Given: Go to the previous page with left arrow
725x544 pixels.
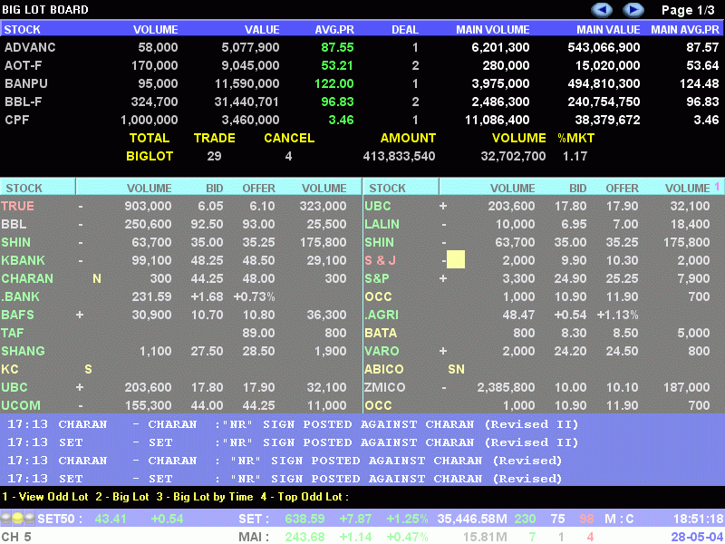Looking at the screenshot, I should click(x=602, y=10).
